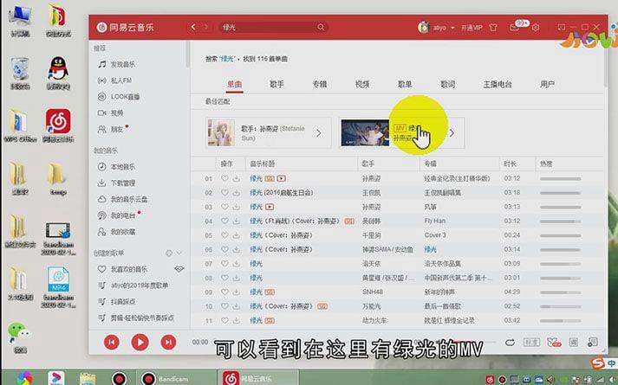Viewport: 618px width, 385px height.
Task: Switch to the 视频 results tab
Action: pos(362,84)
